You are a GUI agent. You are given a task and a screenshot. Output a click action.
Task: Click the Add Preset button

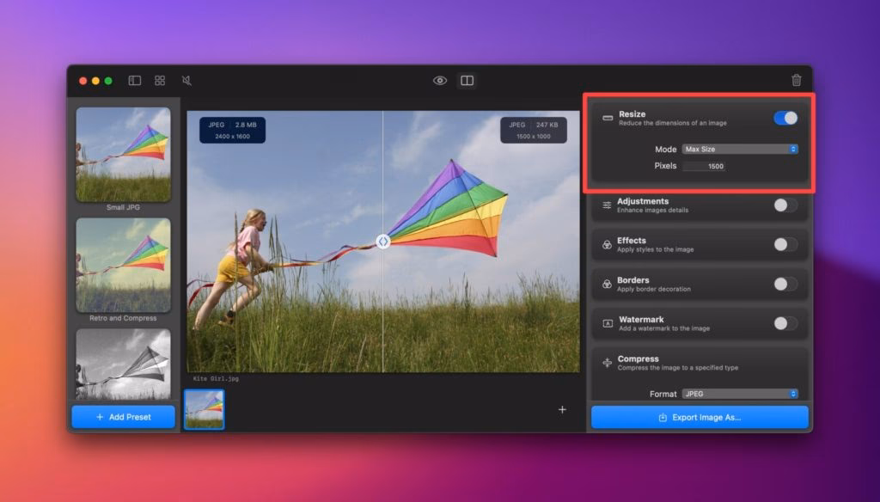123,417
